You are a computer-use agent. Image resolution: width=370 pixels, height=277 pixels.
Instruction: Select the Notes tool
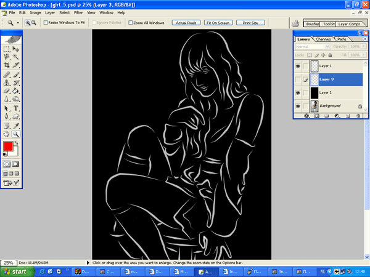(7, 126)
